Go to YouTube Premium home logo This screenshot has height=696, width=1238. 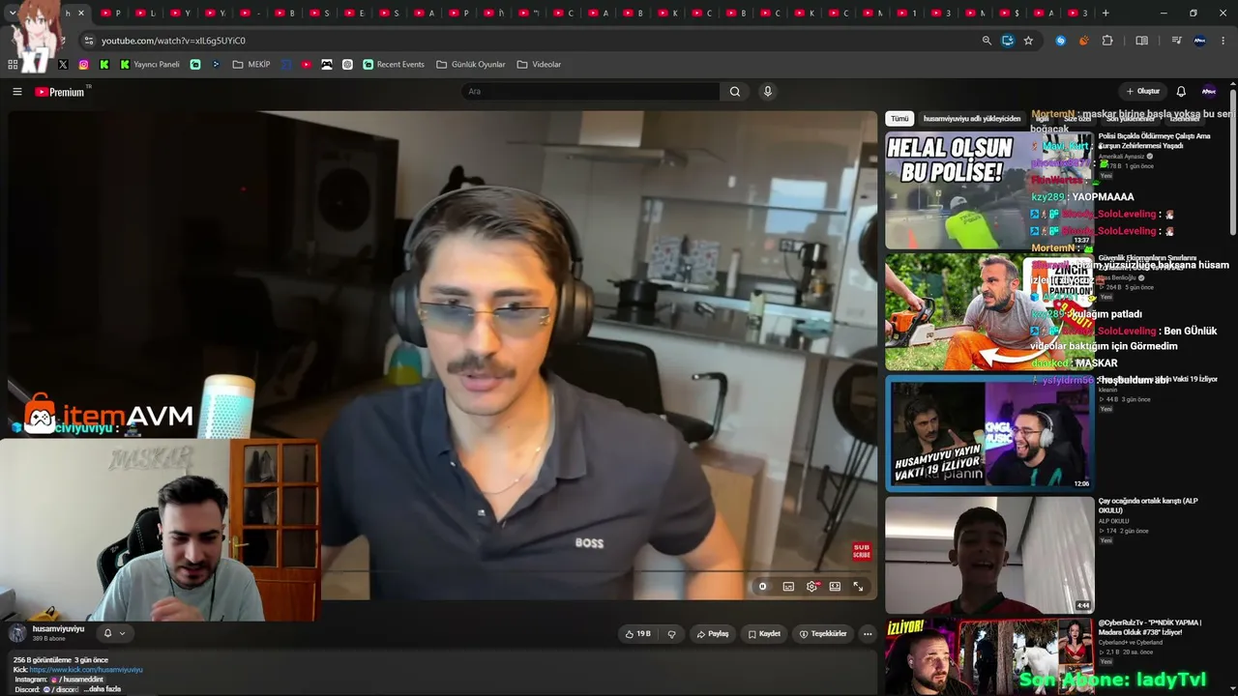click(60, 92)
